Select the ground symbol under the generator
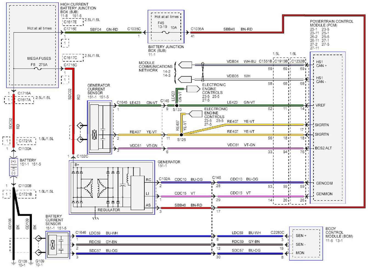The width and height of the screenshot is (368, 269). click(95, 218)
